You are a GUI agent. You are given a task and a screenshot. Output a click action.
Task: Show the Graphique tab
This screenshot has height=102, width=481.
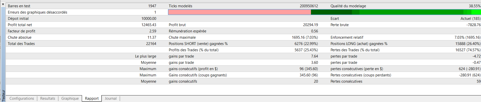point(70,98)
